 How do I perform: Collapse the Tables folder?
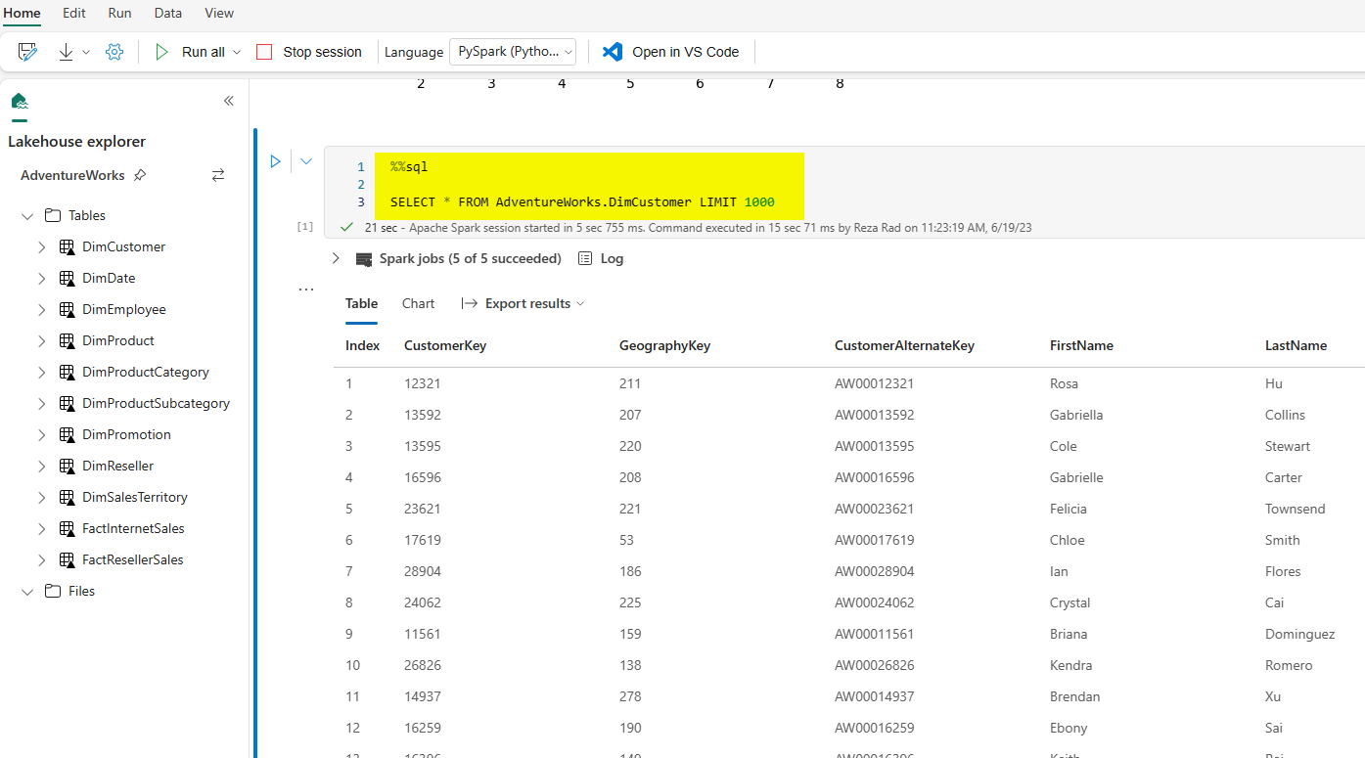(x=27, y=216)
